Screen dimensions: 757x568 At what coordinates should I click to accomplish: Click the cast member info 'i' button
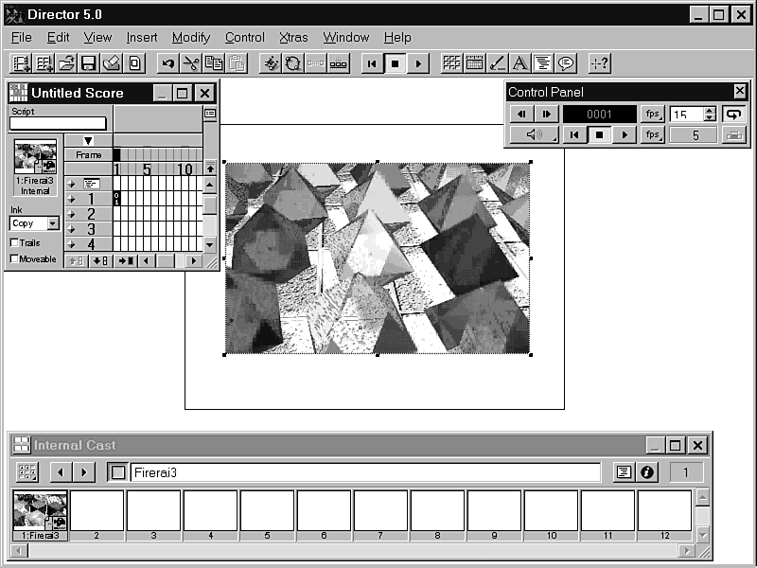[x=648, y=472]
